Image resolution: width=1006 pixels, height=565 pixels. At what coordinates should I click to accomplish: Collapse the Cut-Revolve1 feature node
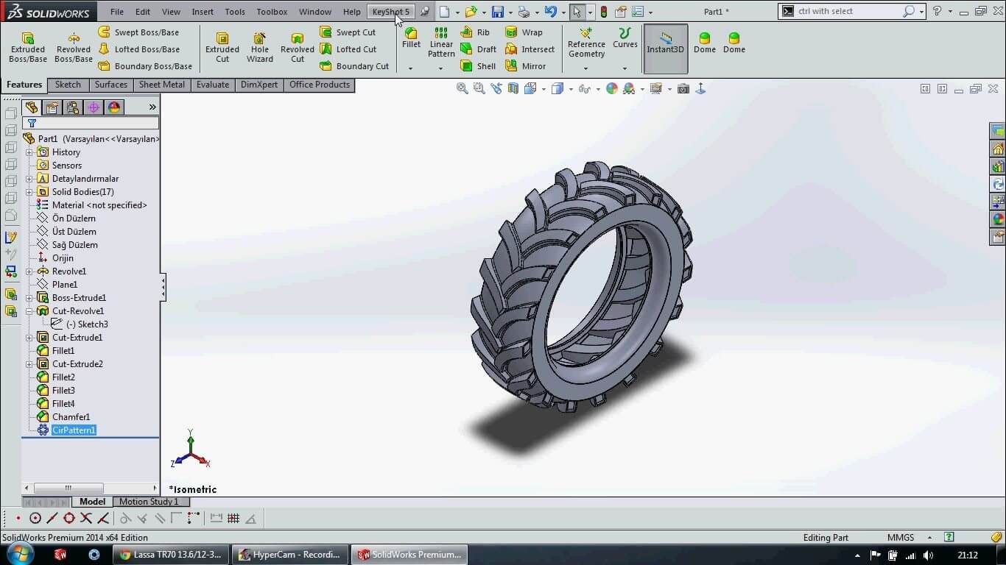click(29, 311)
